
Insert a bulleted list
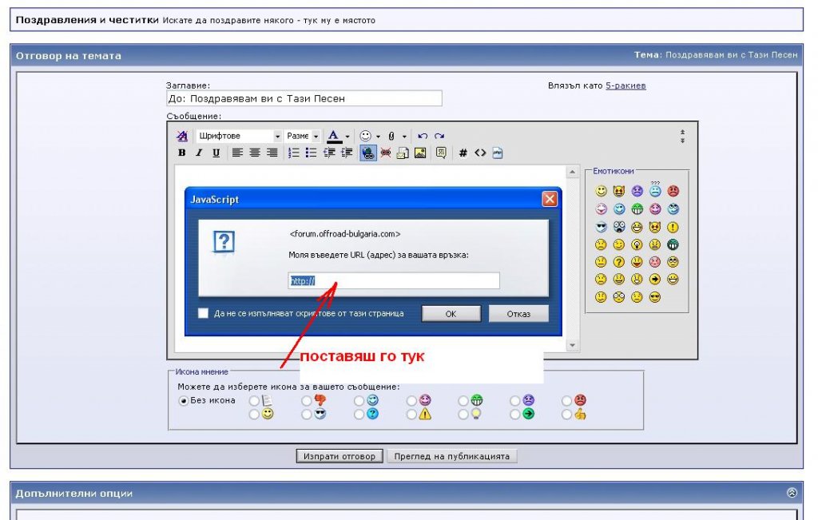[312, 153]
